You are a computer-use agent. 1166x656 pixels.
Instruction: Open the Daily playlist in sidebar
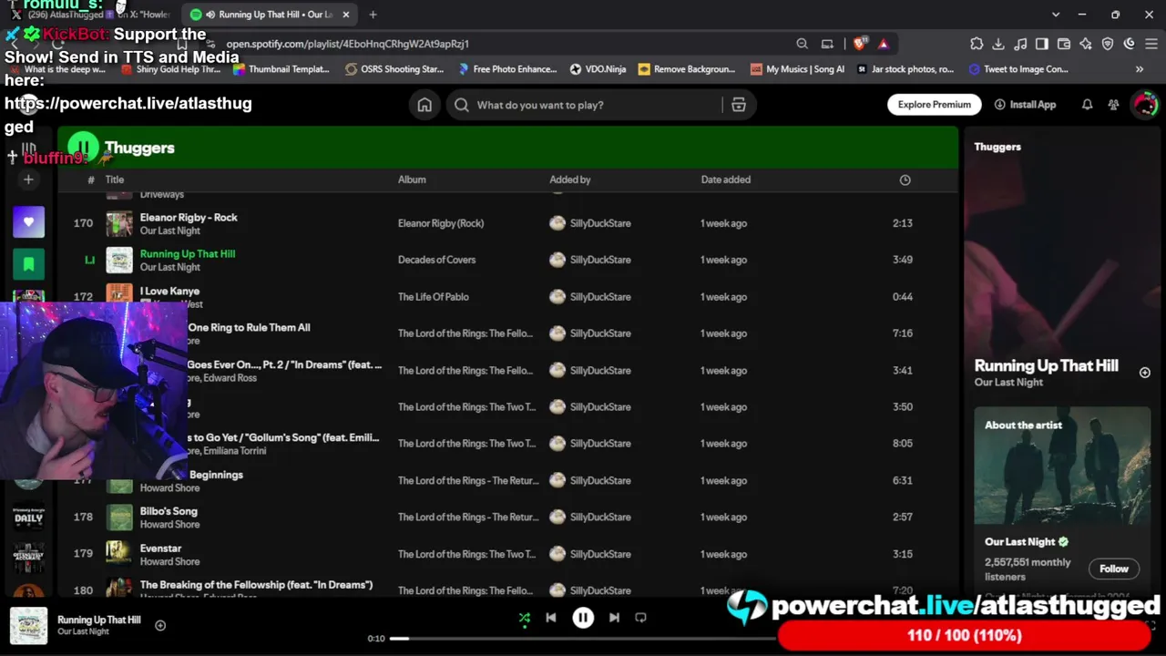pos(28,518)
